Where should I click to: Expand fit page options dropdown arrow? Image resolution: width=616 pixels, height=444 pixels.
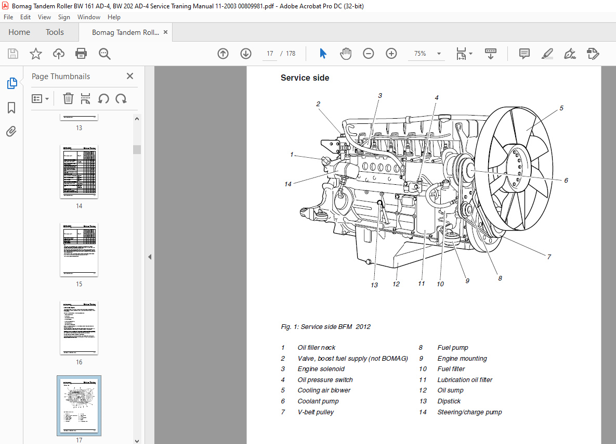(470, 54)
